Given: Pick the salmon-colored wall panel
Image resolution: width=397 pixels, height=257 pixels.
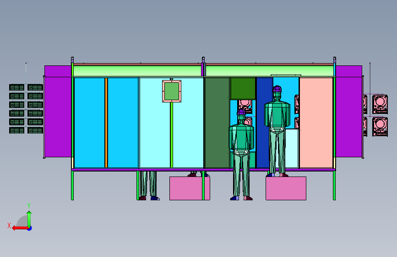Looking at the screenshot, I should [316, 123].
